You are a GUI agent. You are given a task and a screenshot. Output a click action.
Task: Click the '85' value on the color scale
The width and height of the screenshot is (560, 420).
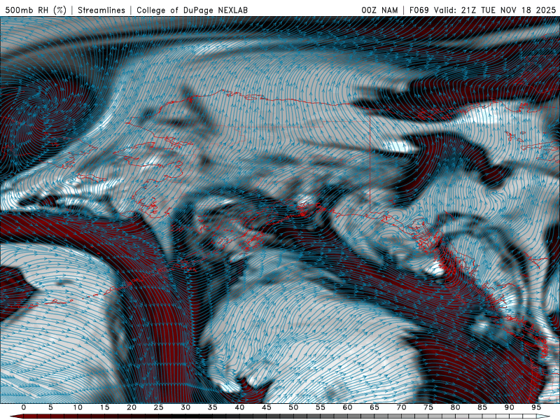482,407
